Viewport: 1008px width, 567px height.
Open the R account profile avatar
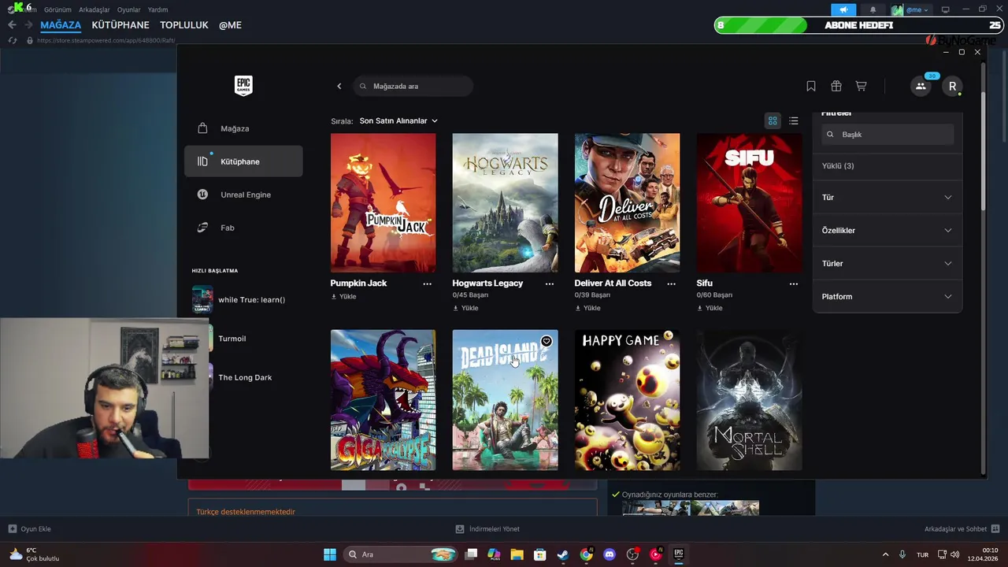pyautogui.click(x=952, y=86)
